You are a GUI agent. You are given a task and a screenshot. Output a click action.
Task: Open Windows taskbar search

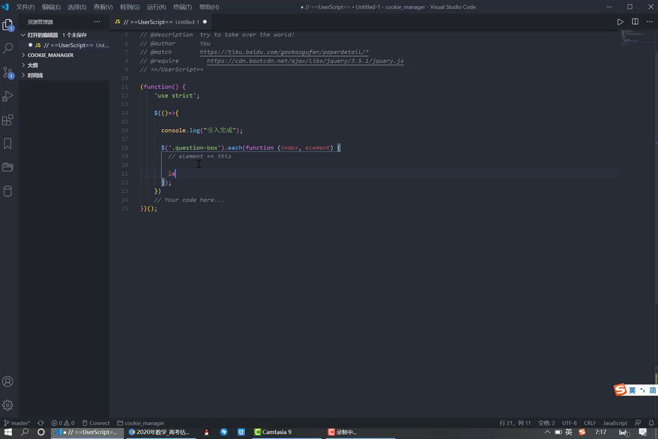[25, 432]
